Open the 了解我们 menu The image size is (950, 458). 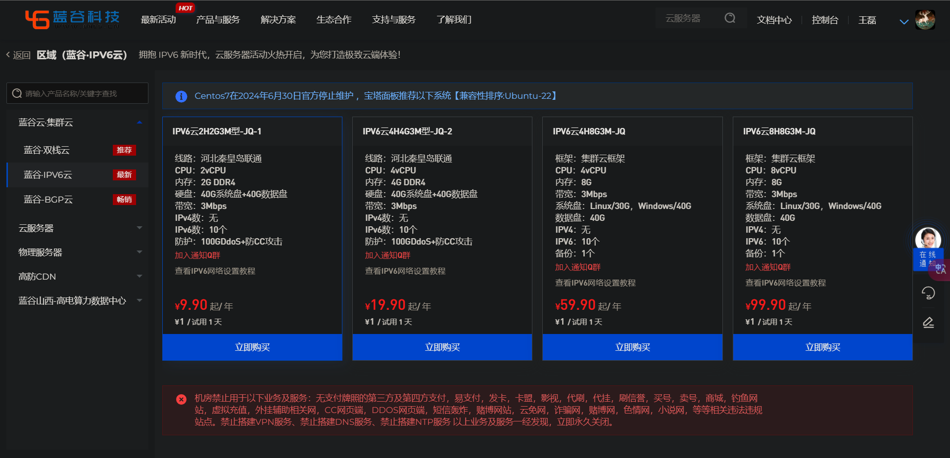click(454, 20)
